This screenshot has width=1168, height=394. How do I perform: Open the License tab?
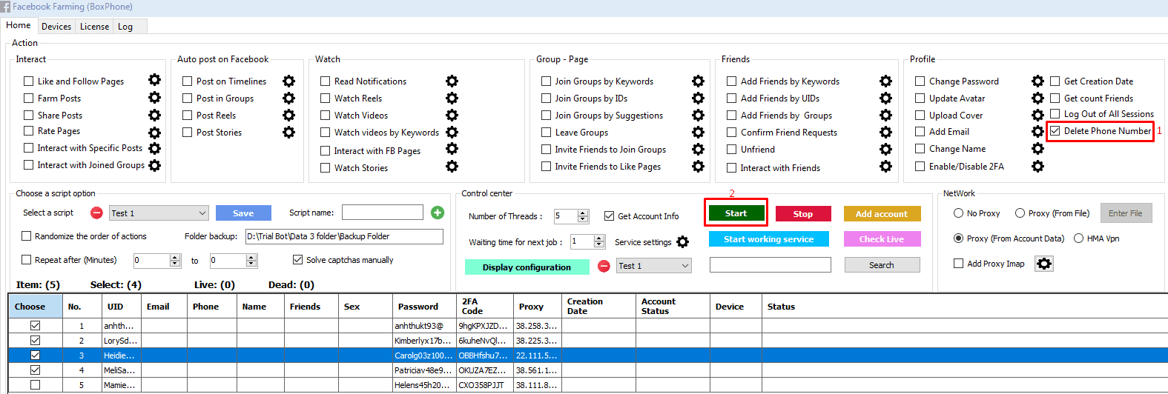94,27
